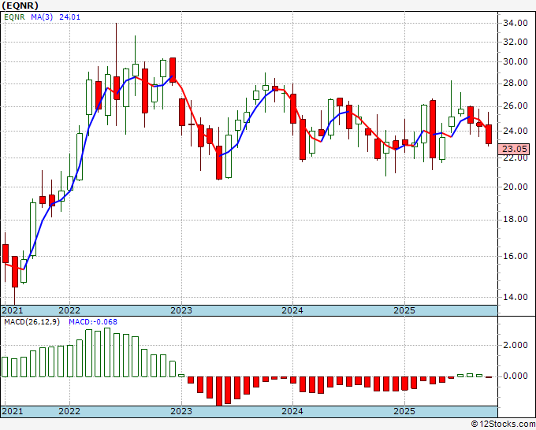
Task: Click the 34.00 price axis label
Action: coord(514,23)
